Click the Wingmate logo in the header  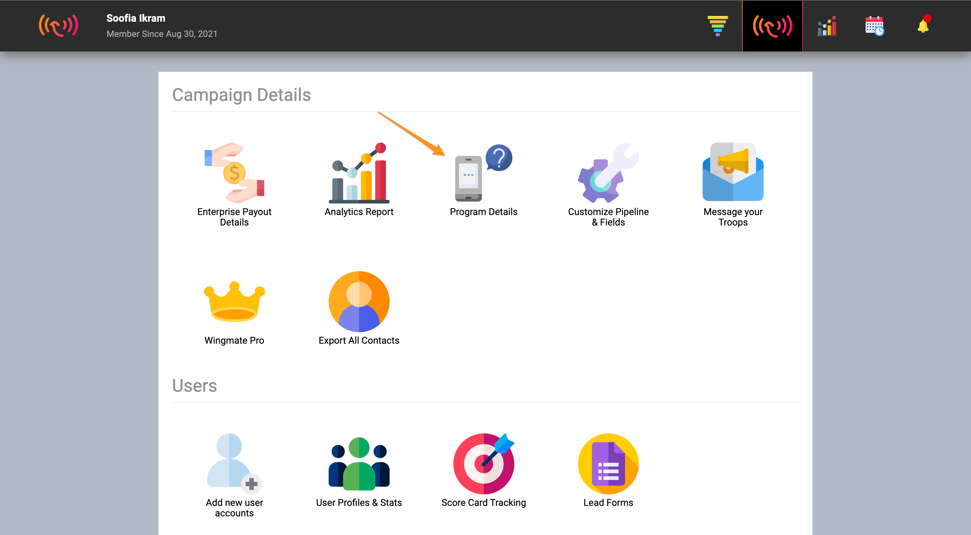tap(58, 26)
